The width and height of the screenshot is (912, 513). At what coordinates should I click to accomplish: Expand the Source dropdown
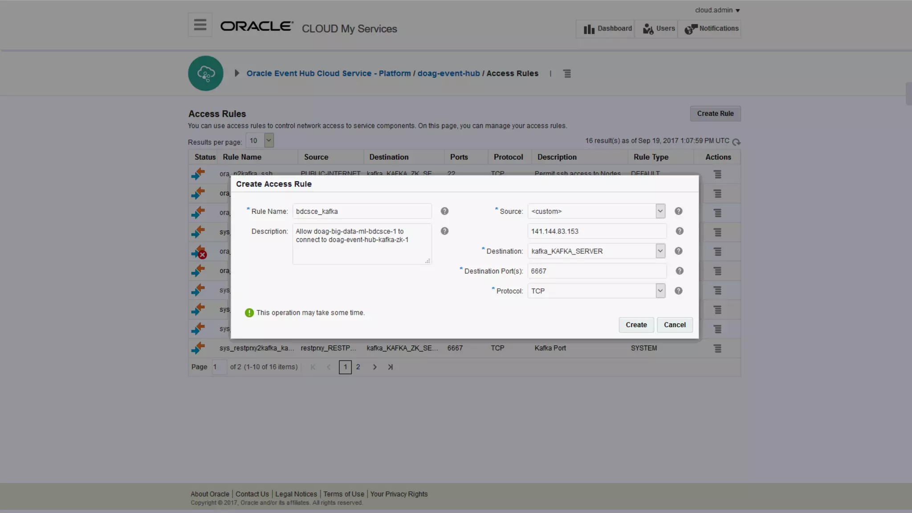click(x=660, y=211)
